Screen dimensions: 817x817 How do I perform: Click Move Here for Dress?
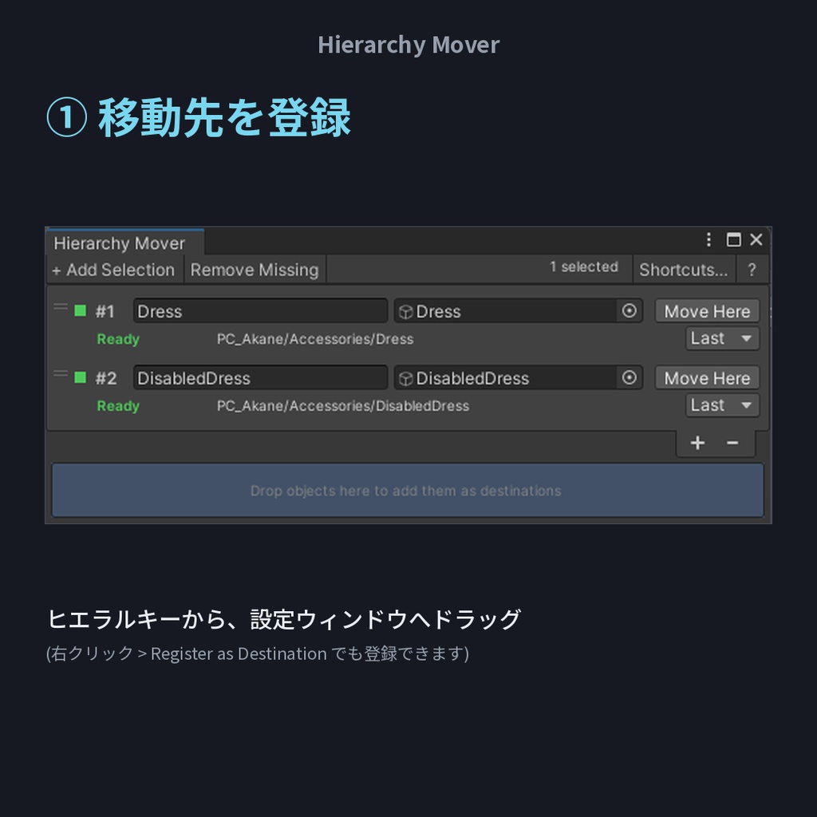point(707,311)
